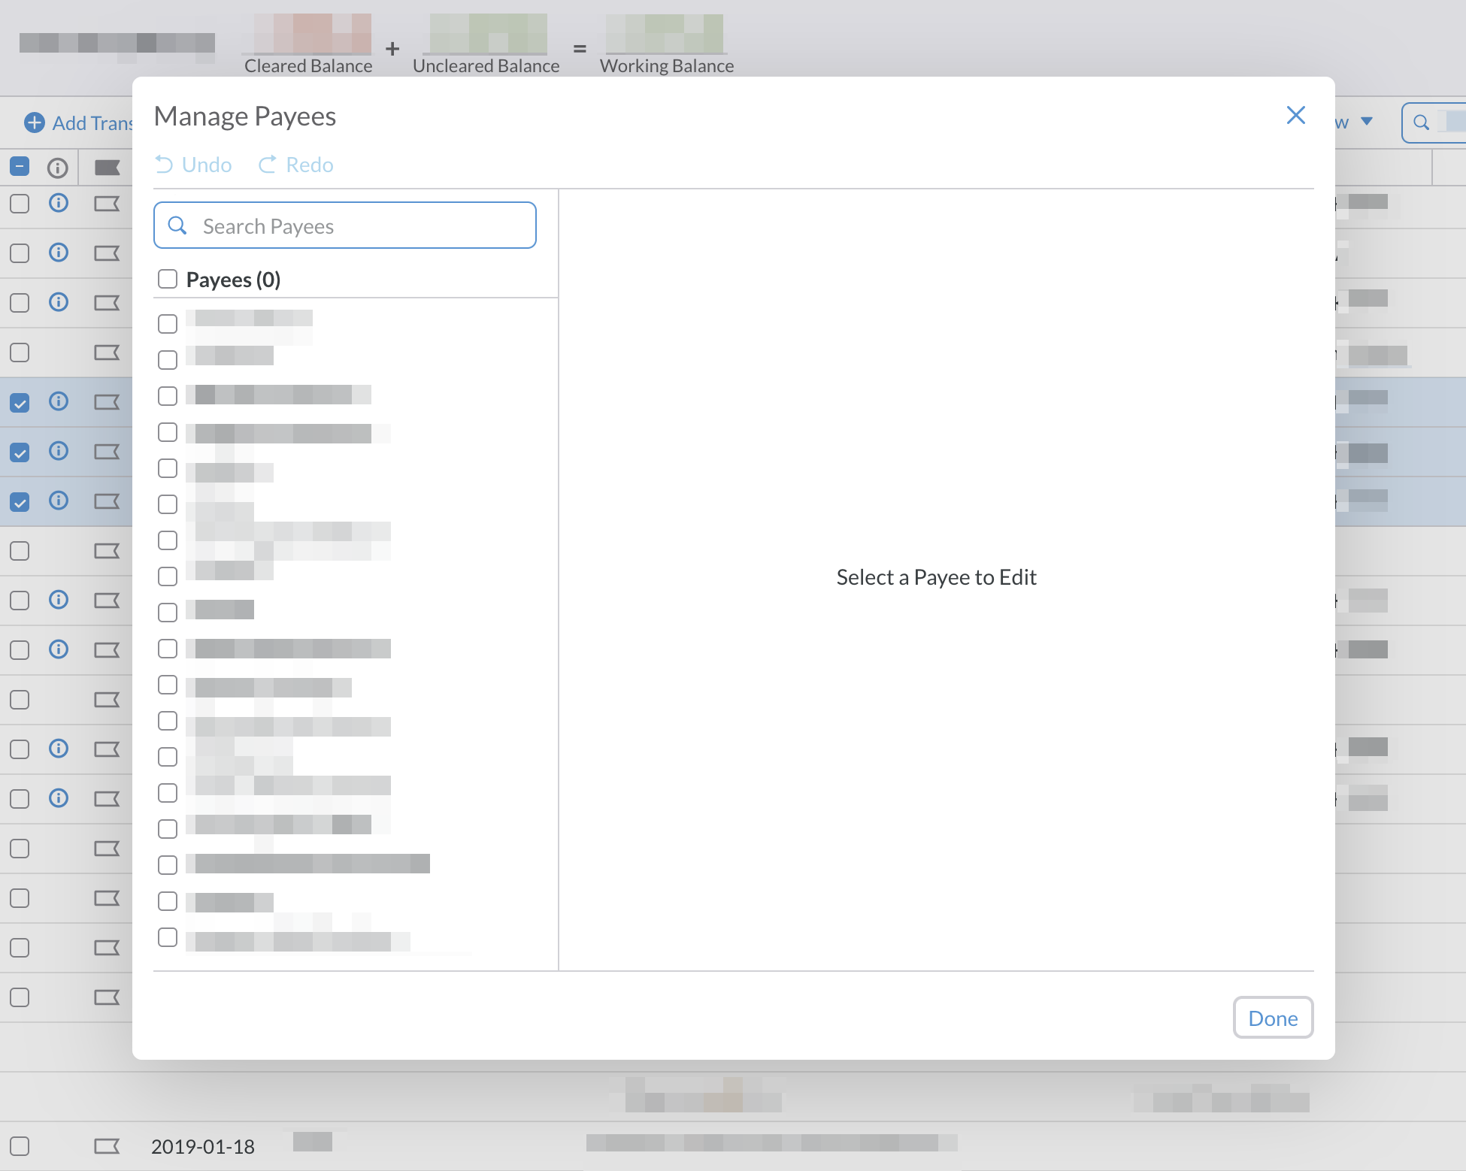
Task: Open search using the top-right magnifier icon
Action: coord(1420,123)
